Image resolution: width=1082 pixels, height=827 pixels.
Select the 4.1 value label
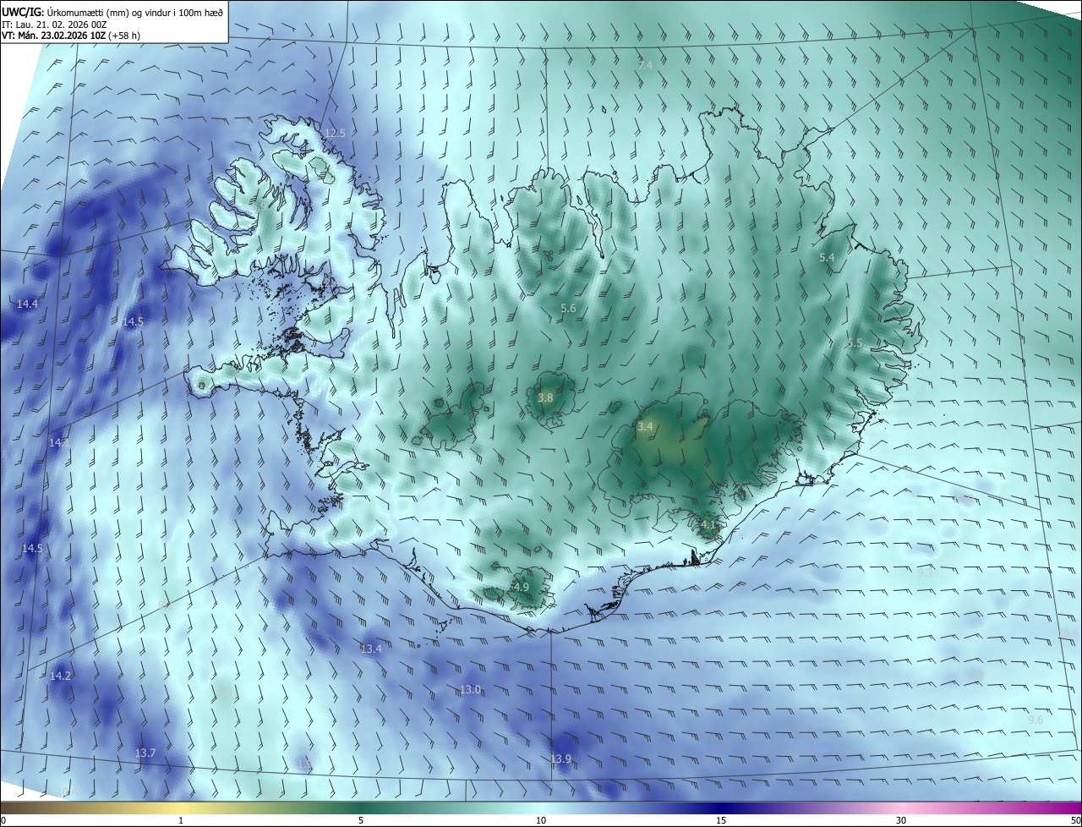coord(708,524)
